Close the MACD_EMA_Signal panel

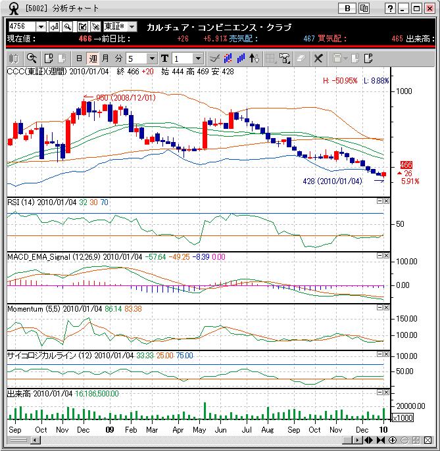[x=386, y=255]
